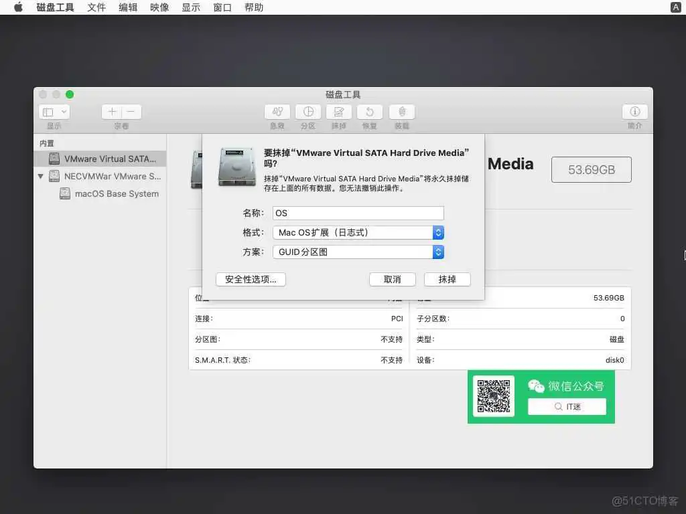686x514 pixels.
Task: Select VMware Virtual SATA disk in sidebar
Action: coord(100,159)
